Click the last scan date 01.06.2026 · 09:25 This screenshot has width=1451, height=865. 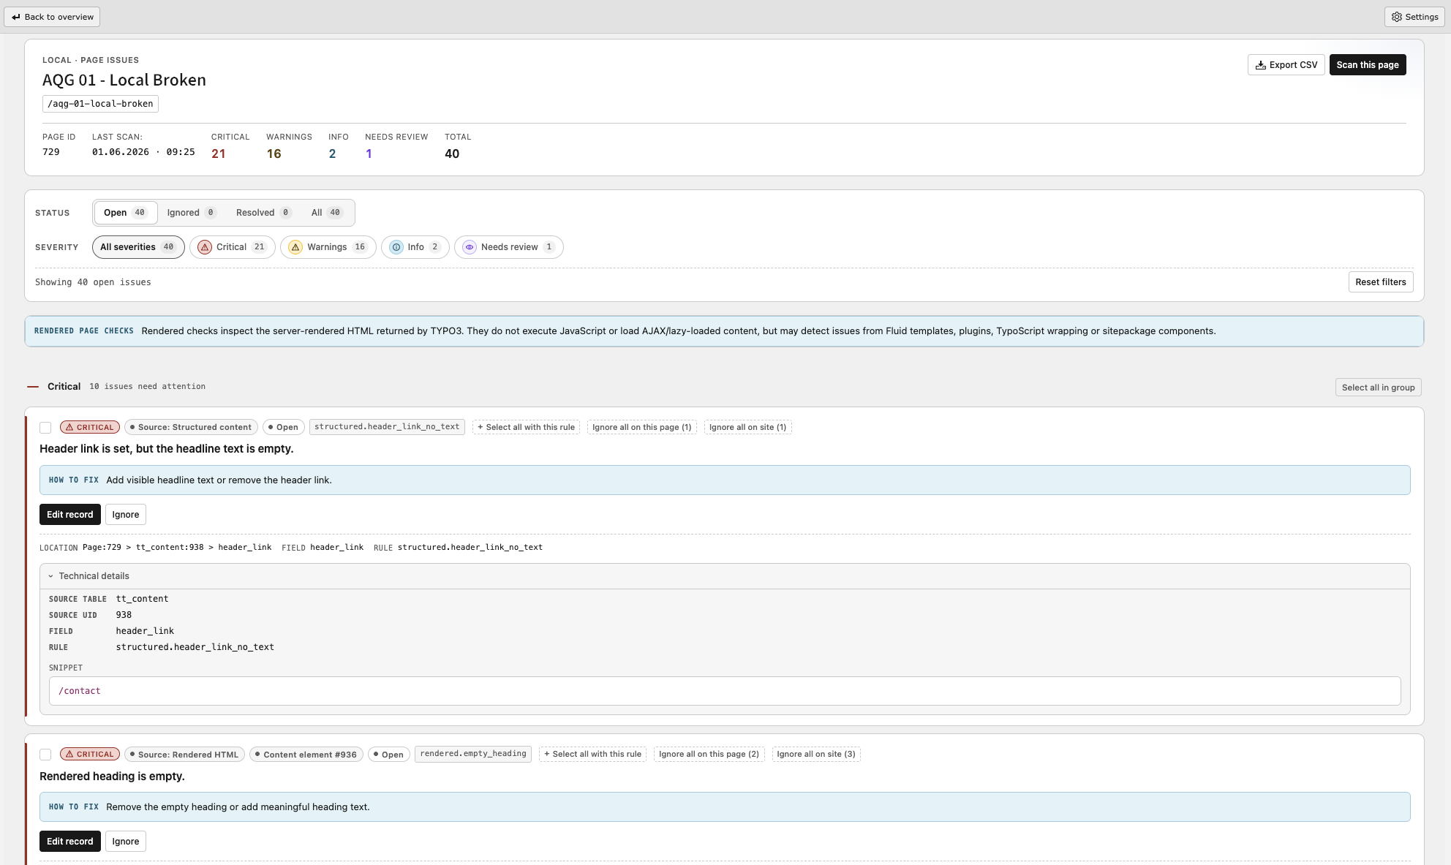143,152
